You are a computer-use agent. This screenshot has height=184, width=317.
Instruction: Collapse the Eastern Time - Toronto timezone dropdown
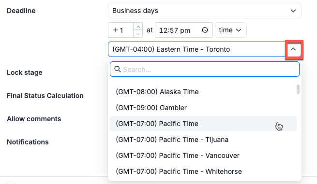pyautogui.click(x=293, y=49)
